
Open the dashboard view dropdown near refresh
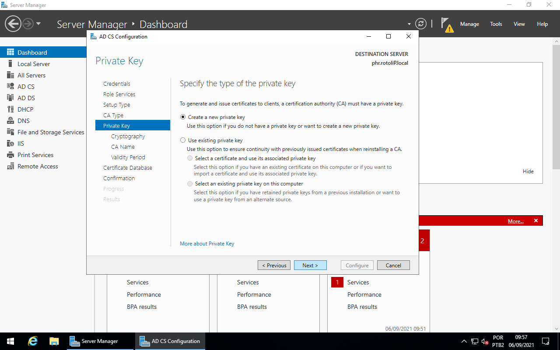(408, 24)
